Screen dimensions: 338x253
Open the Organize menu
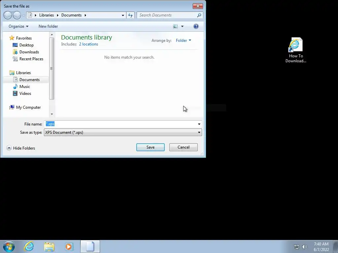click(18, 26)
